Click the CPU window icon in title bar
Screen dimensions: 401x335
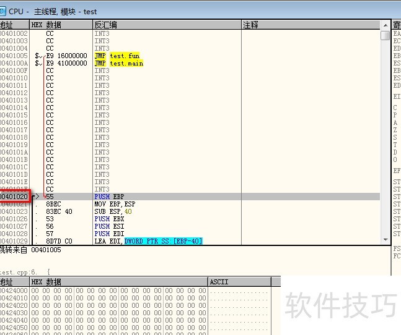coord(4,11)
